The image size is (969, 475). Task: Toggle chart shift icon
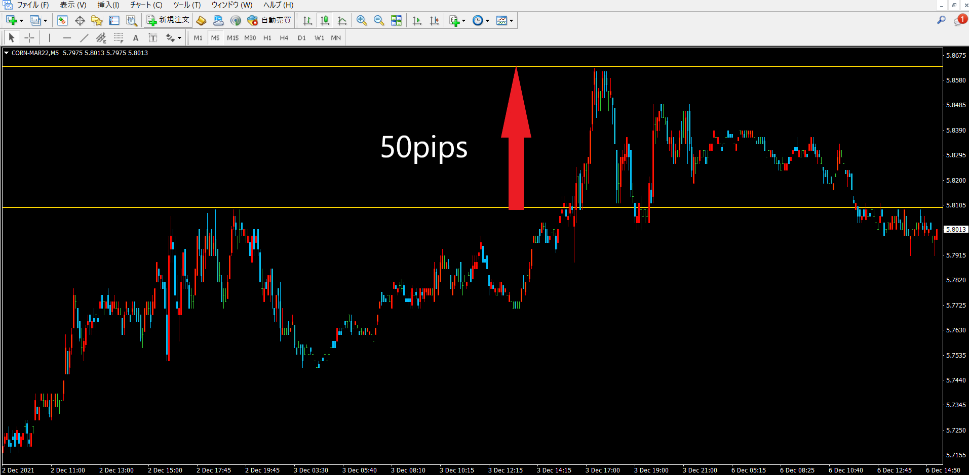point(434,20)
